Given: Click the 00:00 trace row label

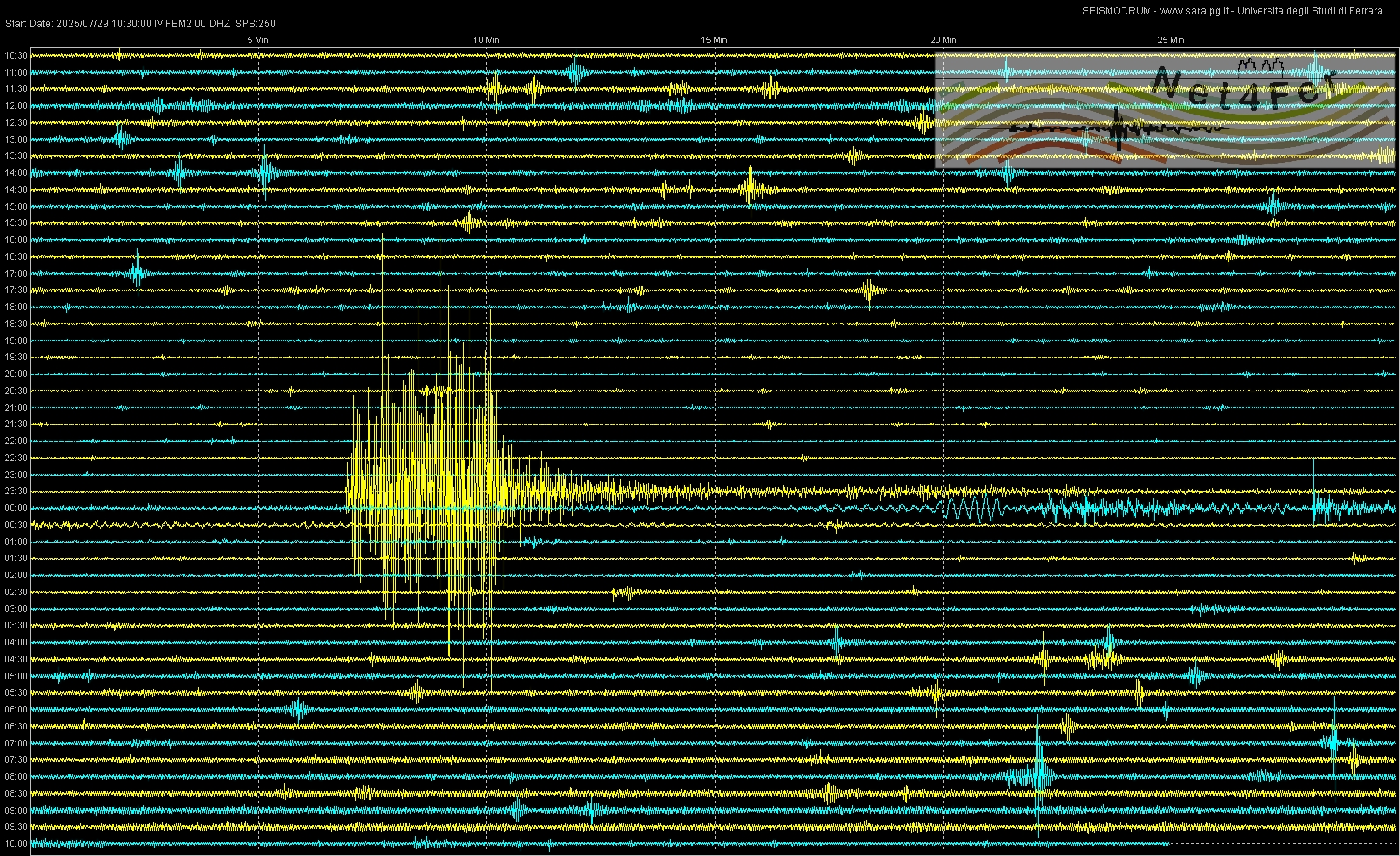Looking at the screenshot, I should click(16, 509).
